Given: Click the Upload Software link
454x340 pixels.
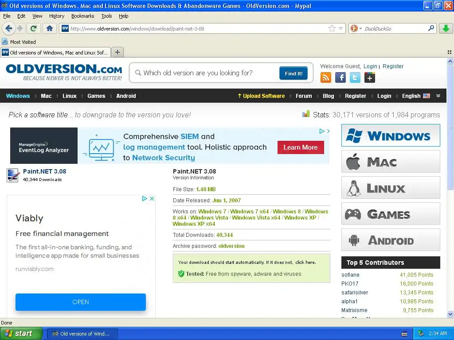Looking at the screenshot, I should click(x=261, y=96).
